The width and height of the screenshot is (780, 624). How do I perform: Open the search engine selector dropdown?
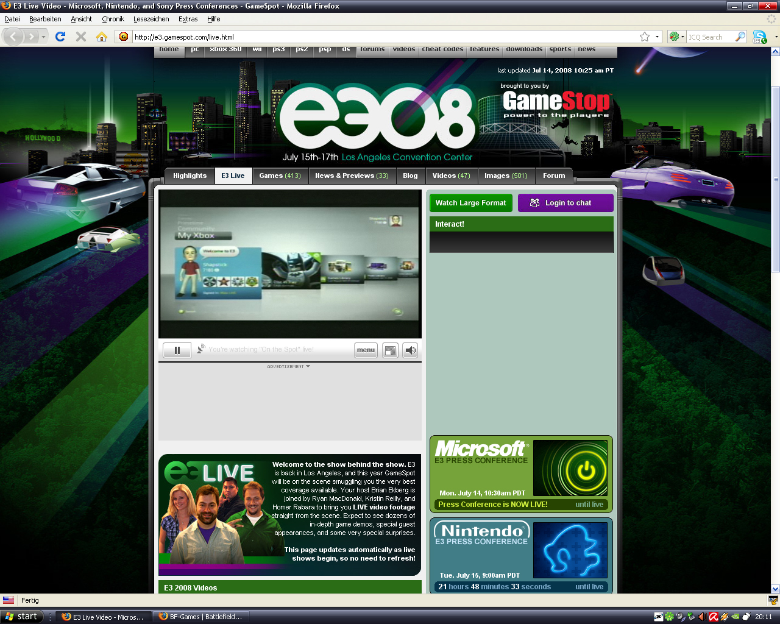tap(682, 37)
